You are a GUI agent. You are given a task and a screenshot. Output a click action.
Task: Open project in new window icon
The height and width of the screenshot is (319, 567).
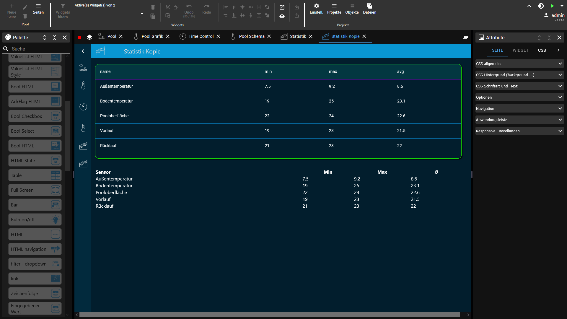[x=282, y=7]
